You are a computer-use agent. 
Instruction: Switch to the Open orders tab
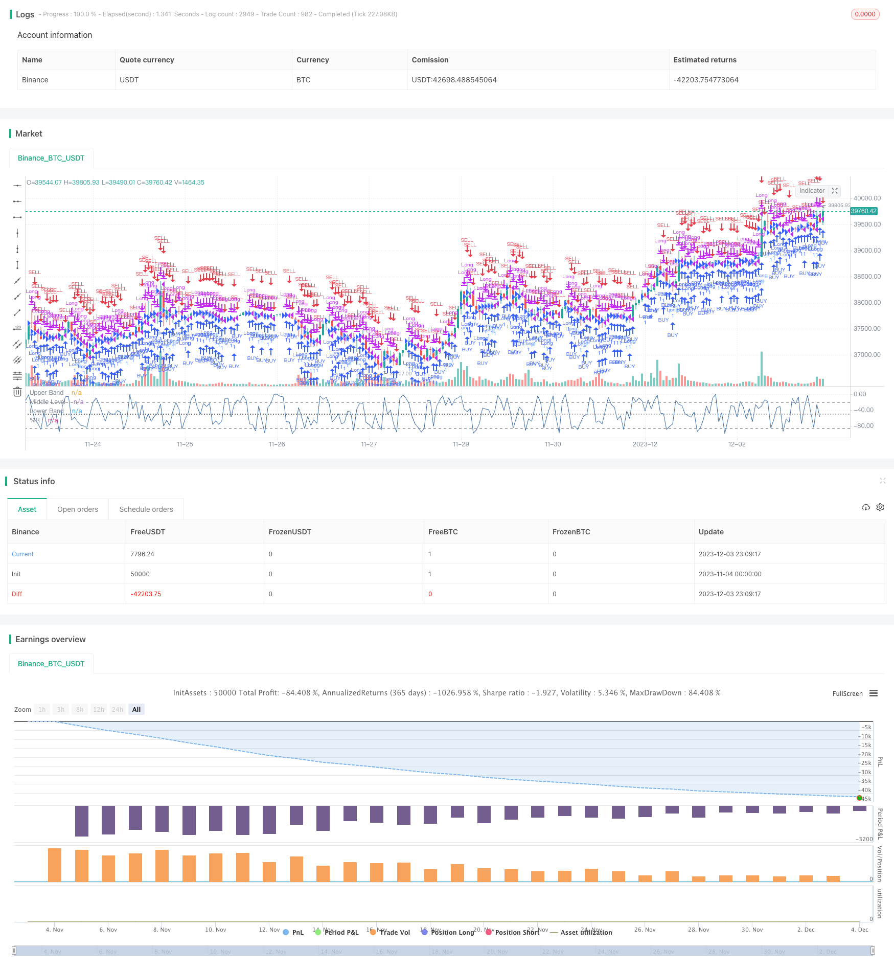tap(78, 509)
